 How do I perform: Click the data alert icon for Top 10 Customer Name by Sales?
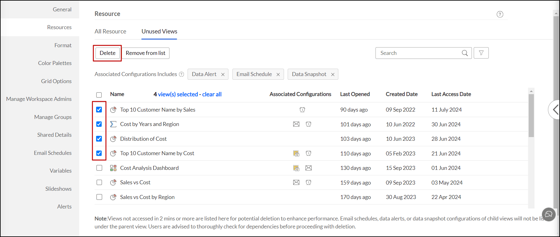tap(302, 110)
